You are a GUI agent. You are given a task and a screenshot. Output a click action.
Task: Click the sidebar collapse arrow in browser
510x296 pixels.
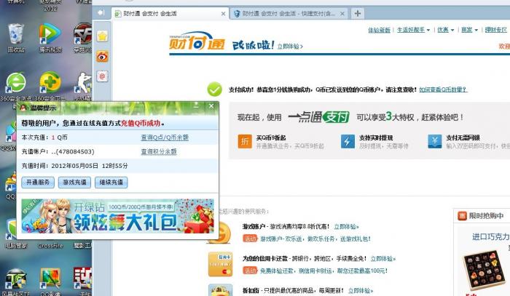[101, 12]
